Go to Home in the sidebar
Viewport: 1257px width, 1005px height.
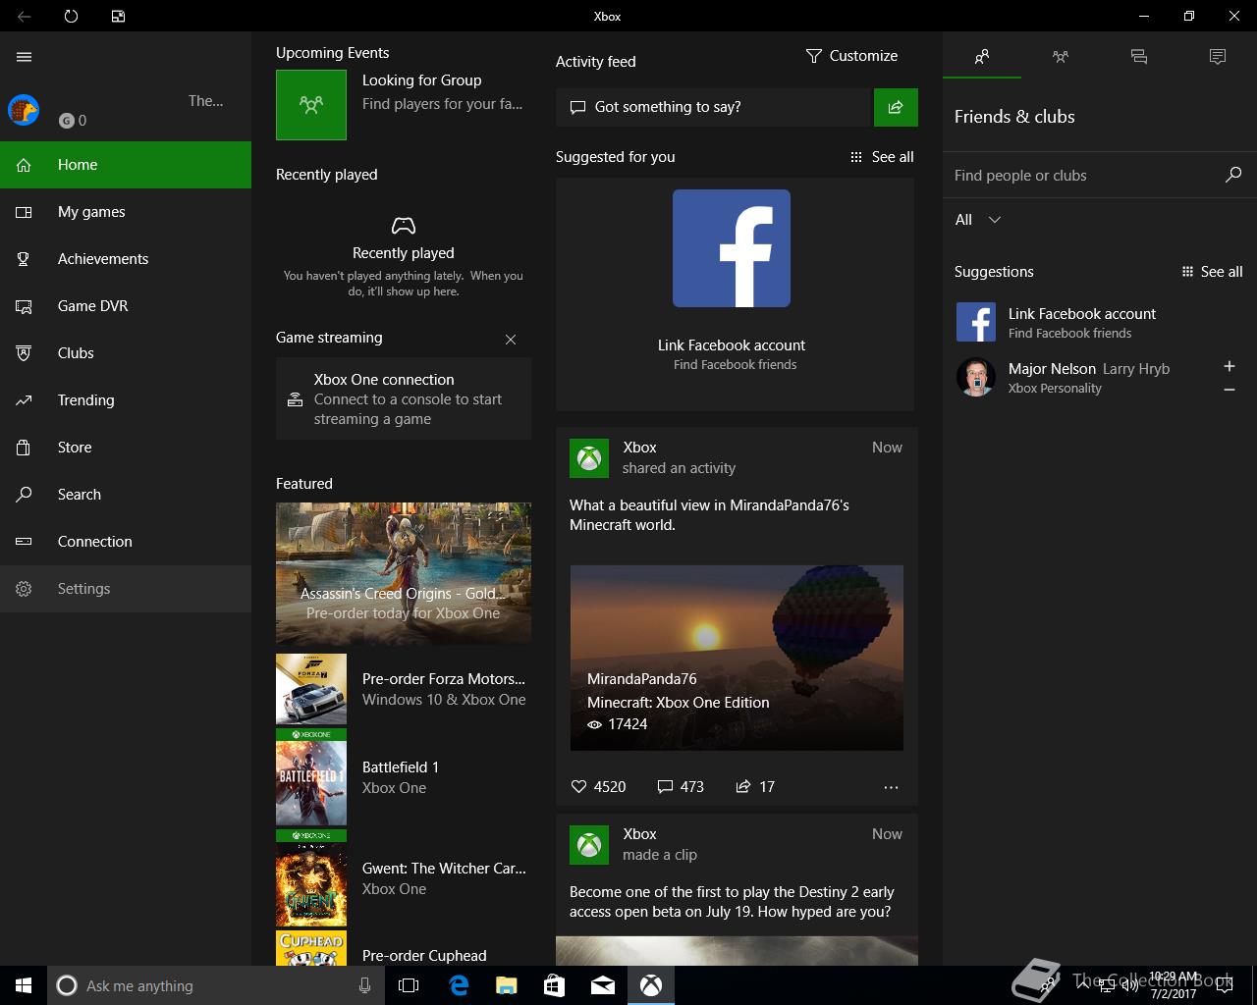coord(126,165)
